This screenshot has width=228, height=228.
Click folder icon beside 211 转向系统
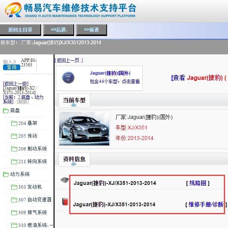[14, 162]
